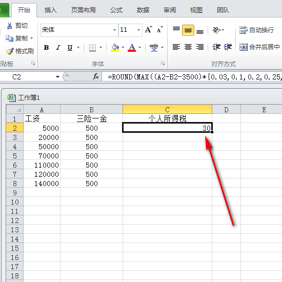Select cell A3 containing 20000
The image size is (282, 282).
point(42,137)
